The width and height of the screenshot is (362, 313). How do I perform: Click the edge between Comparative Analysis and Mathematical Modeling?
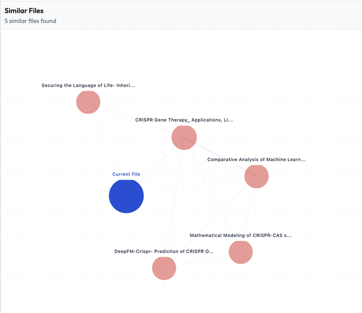click(x=249, y=213)
